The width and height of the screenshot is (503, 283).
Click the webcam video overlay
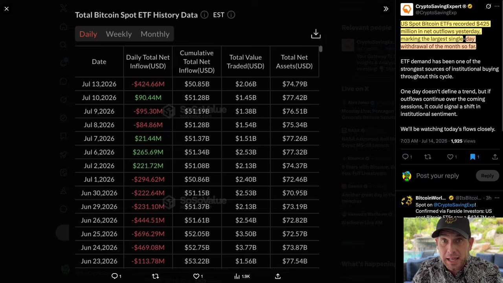[453, 250]
